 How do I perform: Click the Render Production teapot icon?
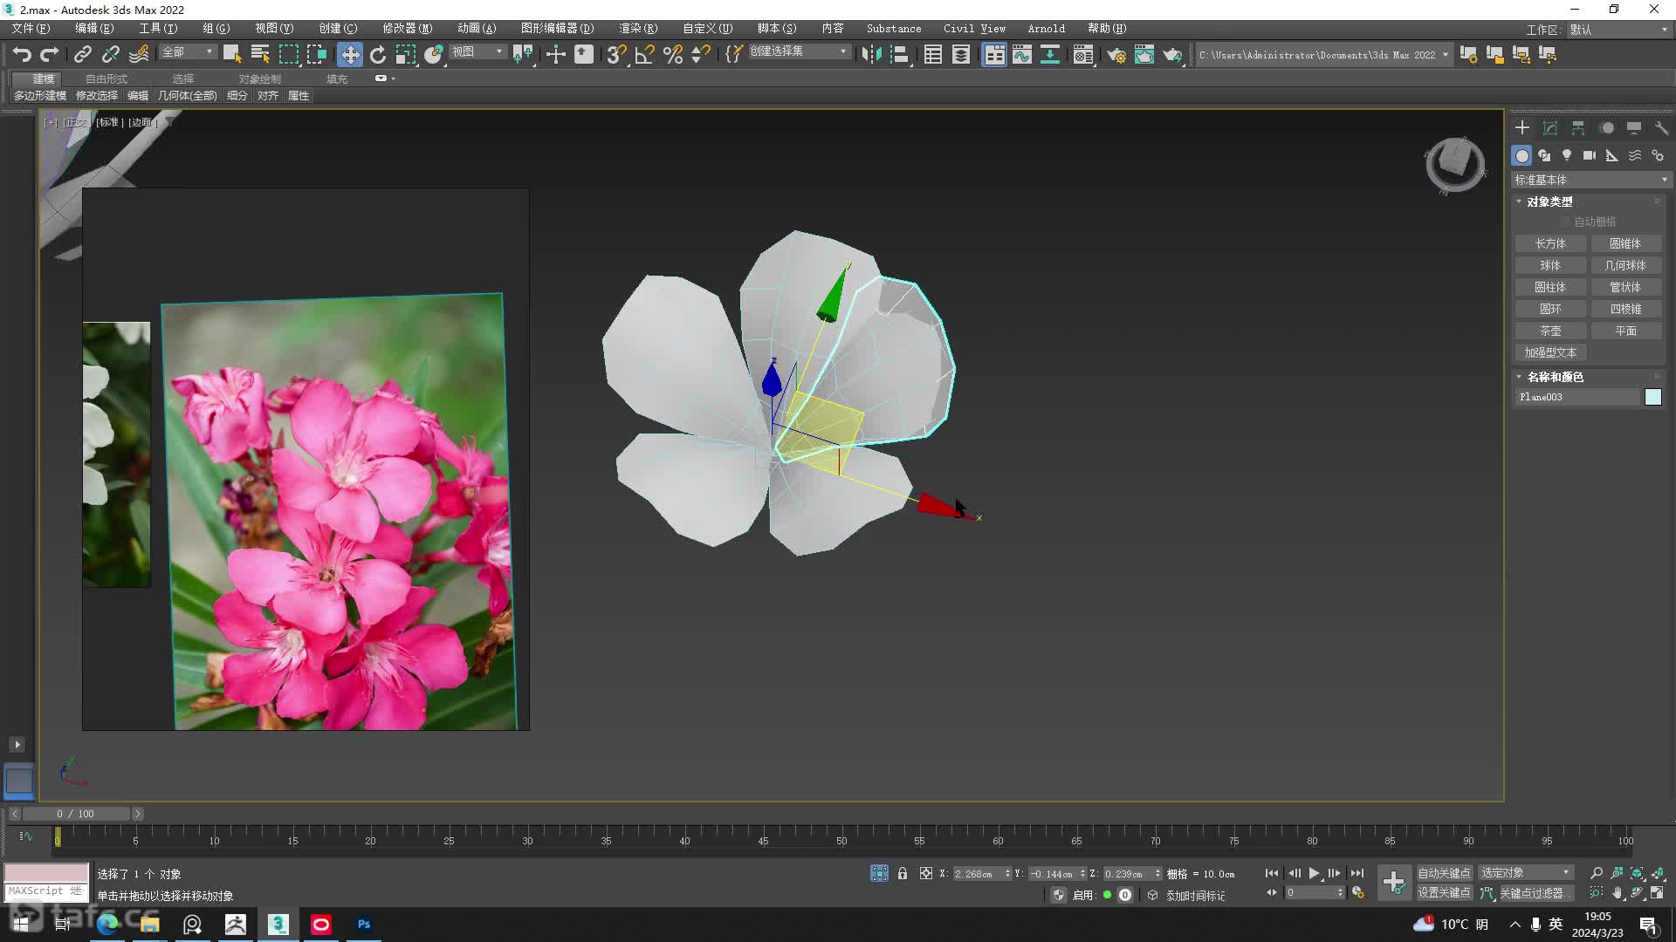coord(1172,55)
